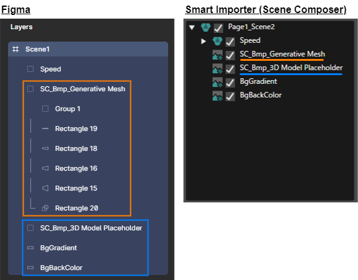Click the bitmap icon of BgGradient node

(217, 83)
